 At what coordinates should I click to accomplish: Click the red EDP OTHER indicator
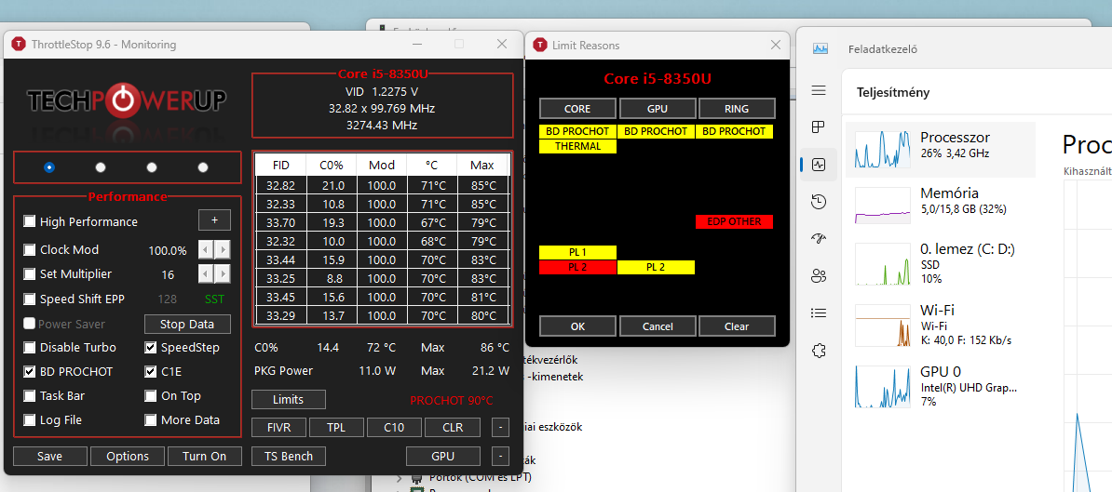[735, 221]
